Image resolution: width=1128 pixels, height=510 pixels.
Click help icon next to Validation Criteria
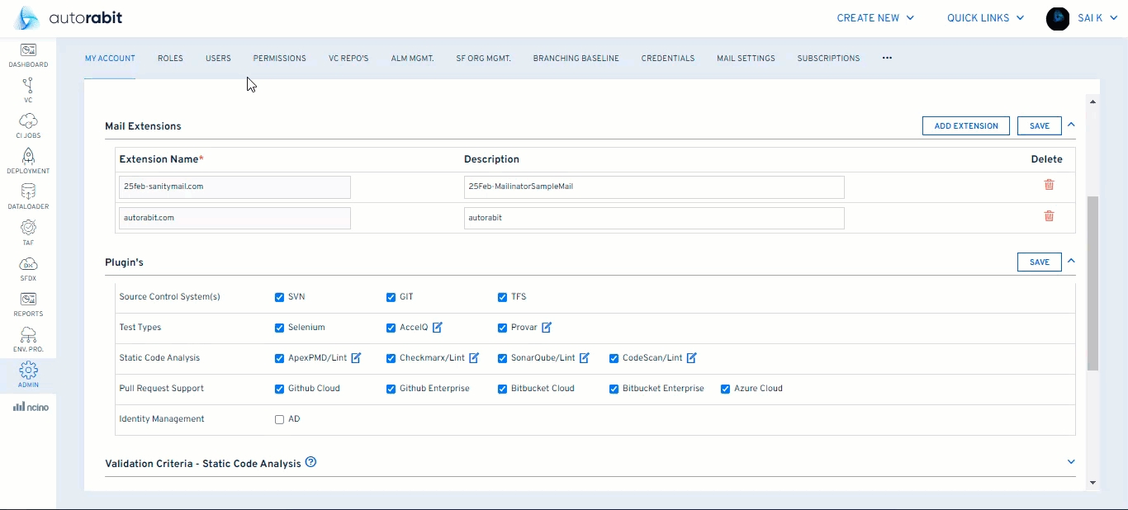(x=311, y=462)
